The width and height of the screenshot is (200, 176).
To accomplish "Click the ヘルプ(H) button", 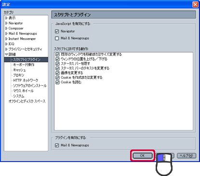I will [187, 156].
